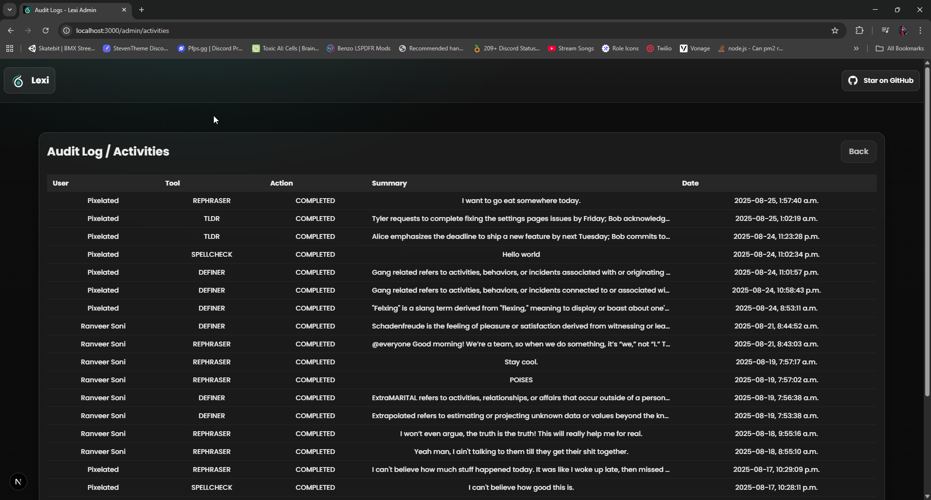The height and width of the screenshot is (500, 931).
Task: Click the Tool column header
Action: pyautogui.click(x=172, y=183)
